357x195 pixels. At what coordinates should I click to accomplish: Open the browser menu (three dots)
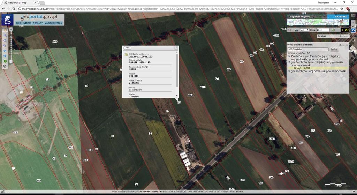[x=354, y=9]
